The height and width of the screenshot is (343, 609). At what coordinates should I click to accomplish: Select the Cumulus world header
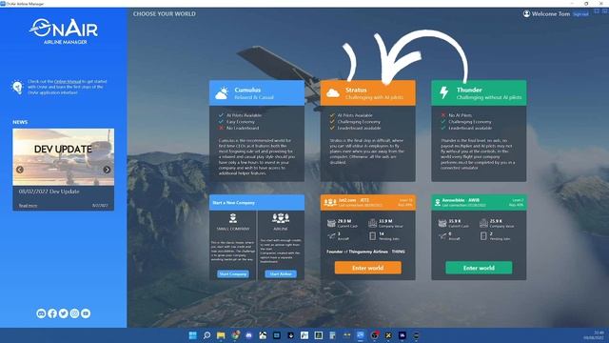tap(257, 93)
